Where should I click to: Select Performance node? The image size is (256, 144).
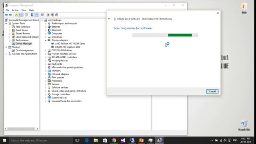(22, 40)
